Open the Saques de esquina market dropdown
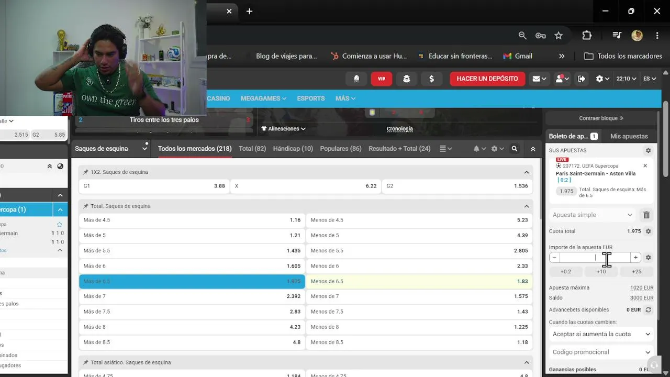 pos(111,149)
